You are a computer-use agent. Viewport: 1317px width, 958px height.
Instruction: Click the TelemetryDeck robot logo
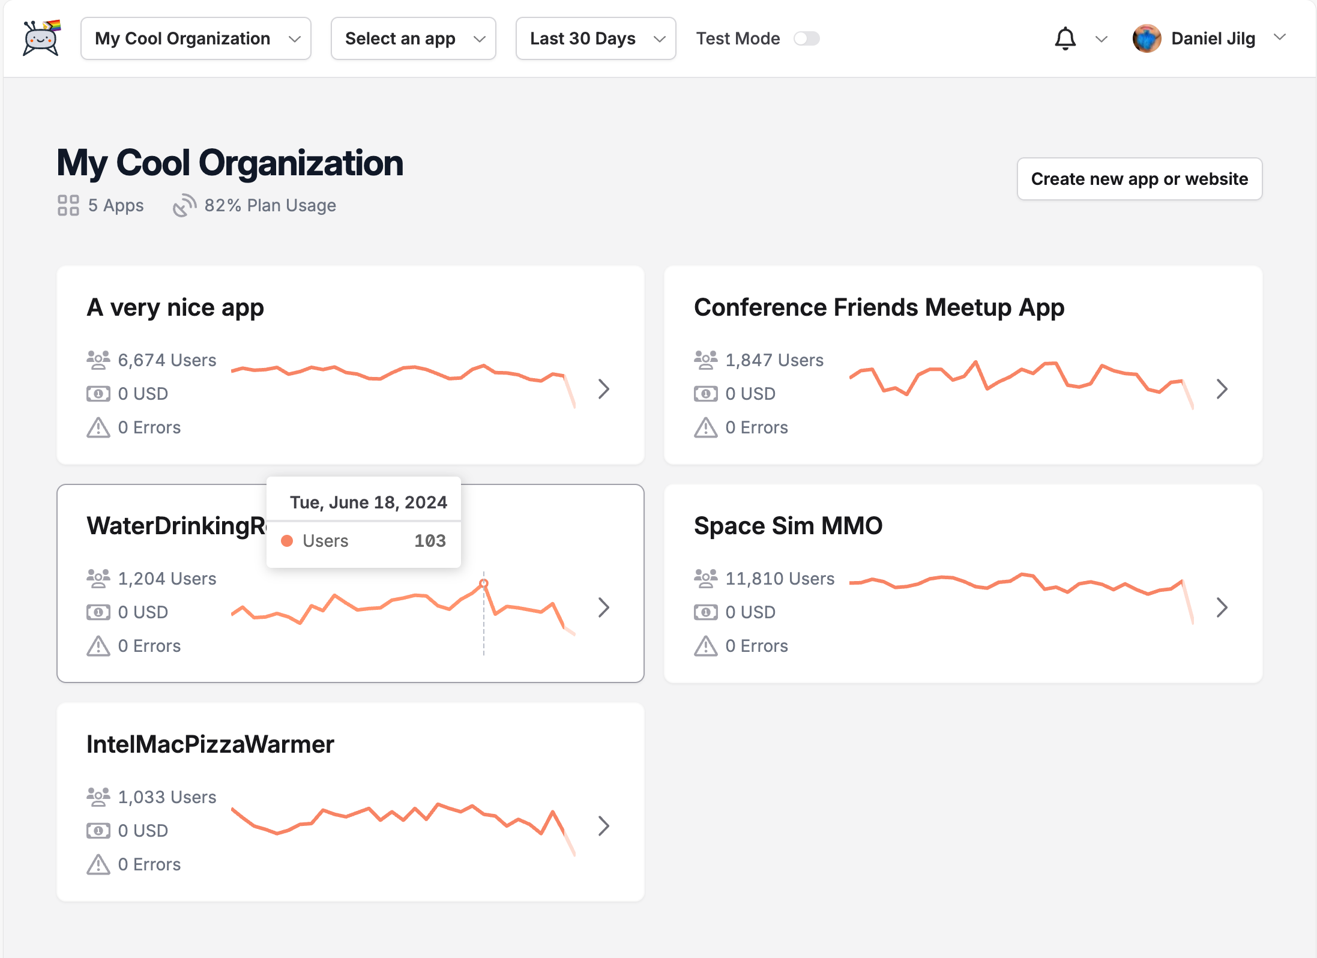point(41,38)
